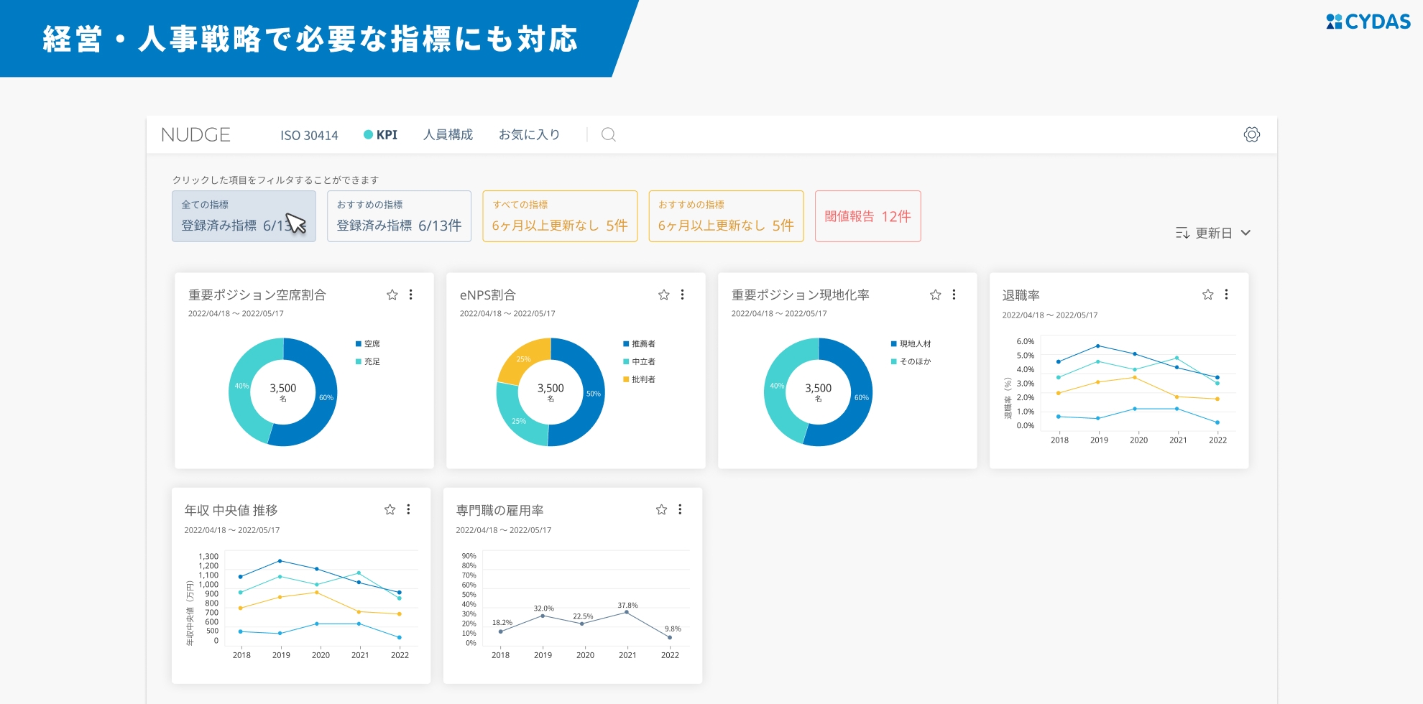Open three-dot menu on eNPS割合 card
Viewport: 1423px width, 704px height.
tap(682, 295)
